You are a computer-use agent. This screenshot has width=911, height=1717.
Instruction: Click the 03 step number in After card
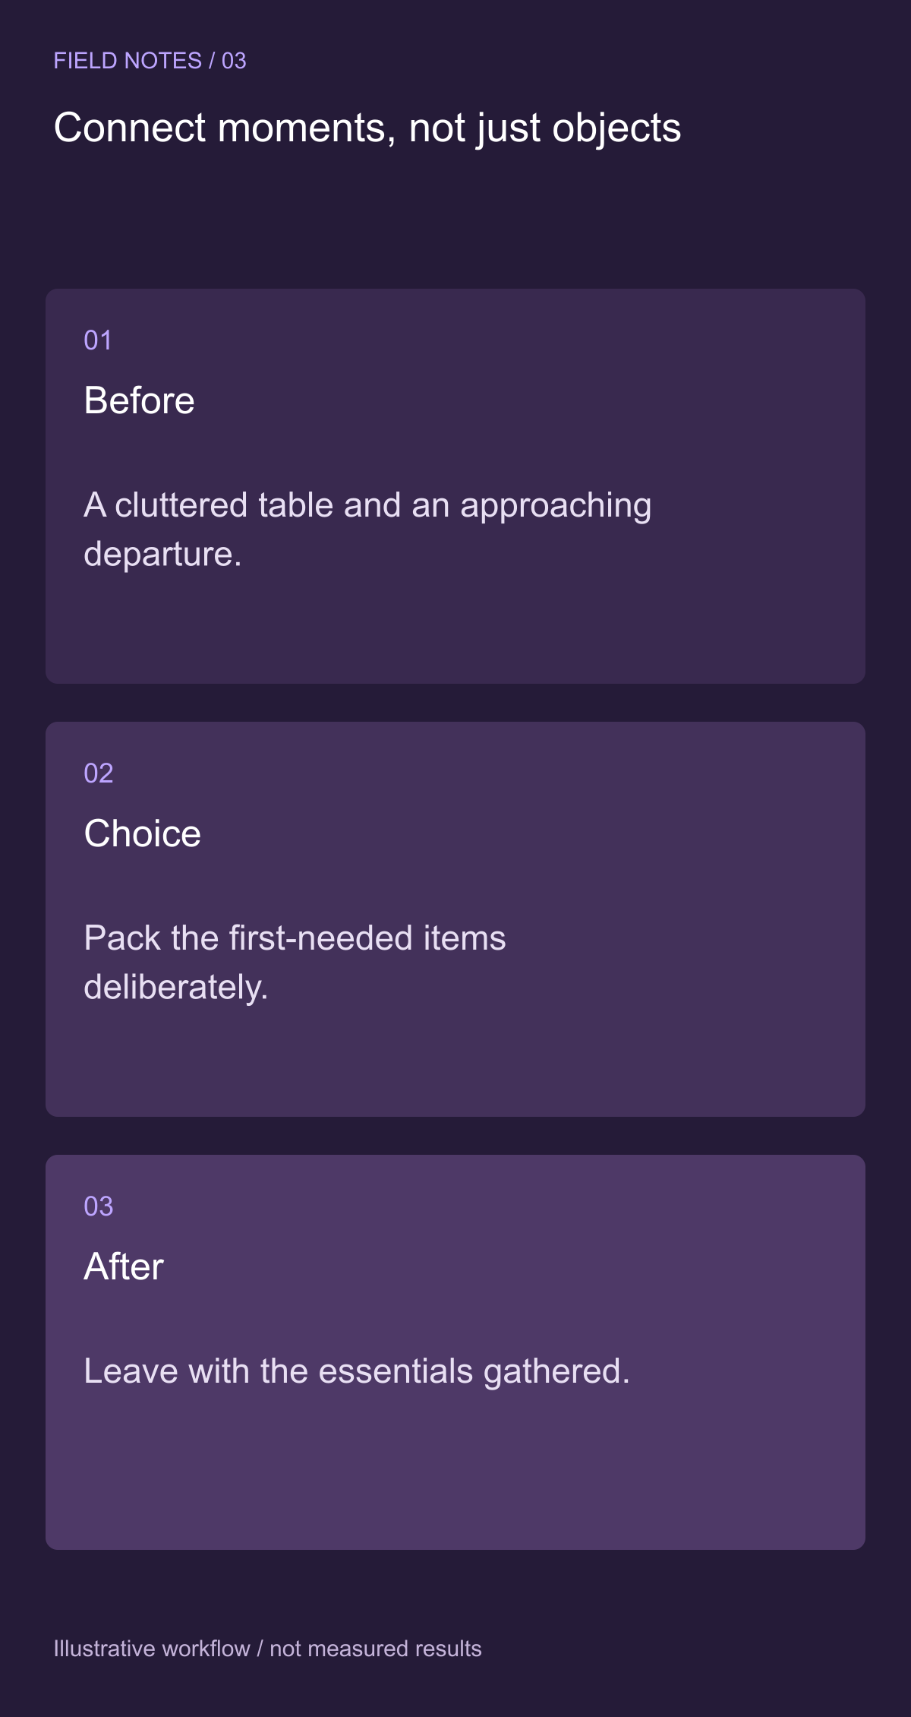[98, 1206]
